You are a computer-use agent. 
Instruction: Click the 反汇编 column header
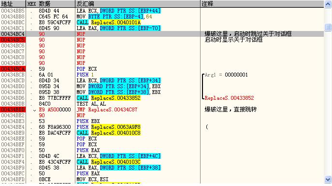[x=138, y=4]
